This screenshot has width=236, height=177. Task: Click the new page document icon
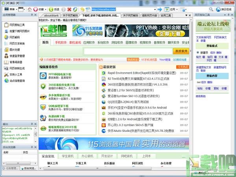(88, 9)
